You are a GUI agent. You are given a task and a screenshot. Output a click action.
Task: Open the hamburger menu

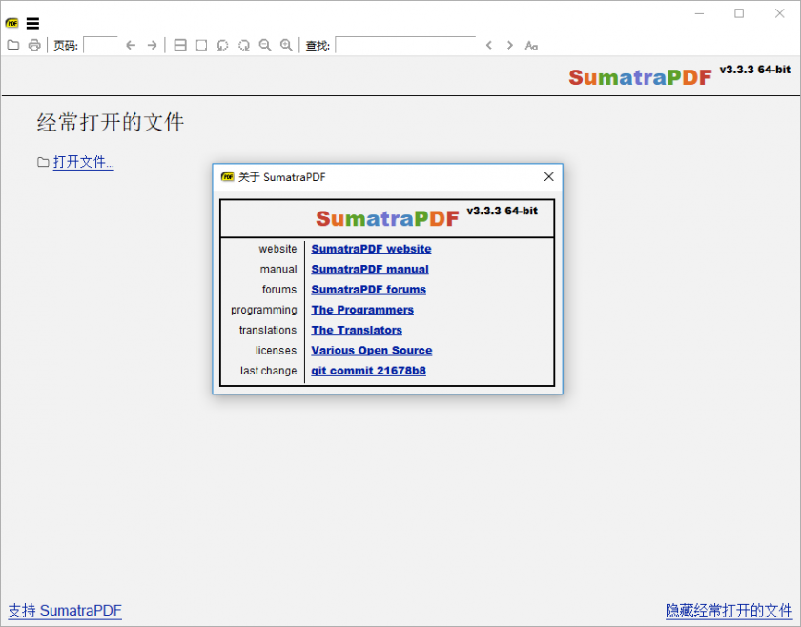pos(32,23)
